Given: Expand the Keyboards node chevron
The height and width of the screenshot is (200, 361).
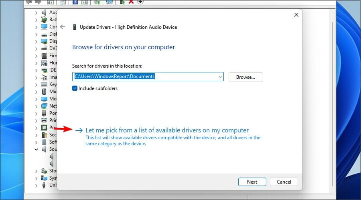Looking at the screenshot, I should coord(36,85).
